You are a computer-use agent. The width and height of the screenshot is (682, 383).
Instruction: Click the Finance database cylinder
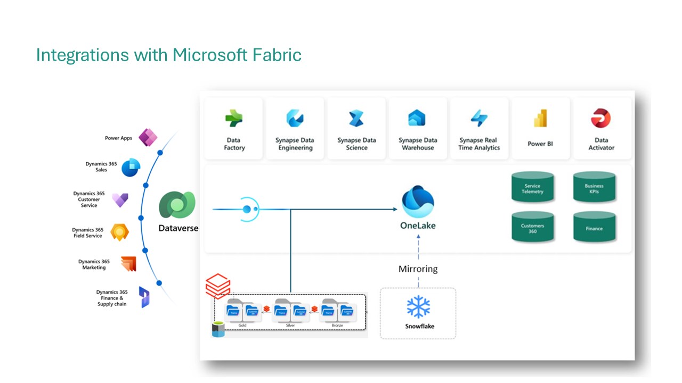click(x=594, y=227)
